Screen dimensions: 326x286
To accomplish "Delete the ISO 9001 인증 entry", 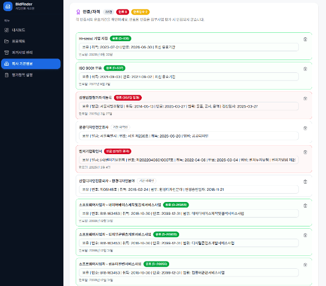I will pos(305,69).
